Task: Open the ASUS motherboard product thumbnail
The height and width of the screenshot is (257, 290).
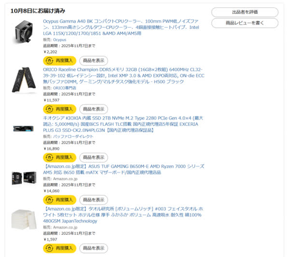Action: tap(24, 178)
